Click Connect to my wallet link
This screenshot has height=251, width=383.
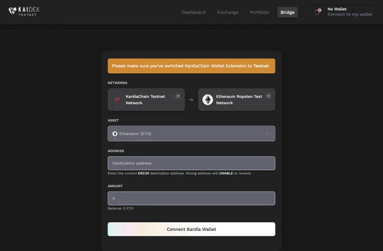[350, 14]
